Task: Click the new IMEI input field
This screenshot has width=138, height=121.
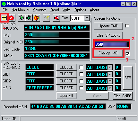Action: (x=111, y=44)
